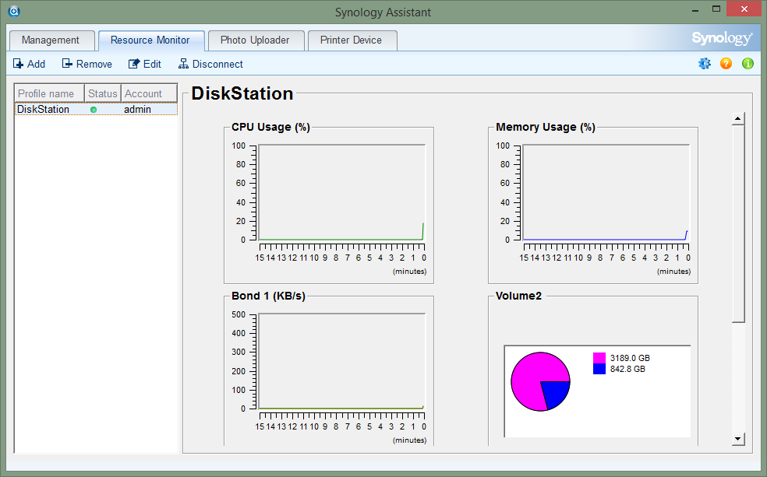767x477 pixels.
Task: Sort by the Profile name column header
Action: point(49,93)
